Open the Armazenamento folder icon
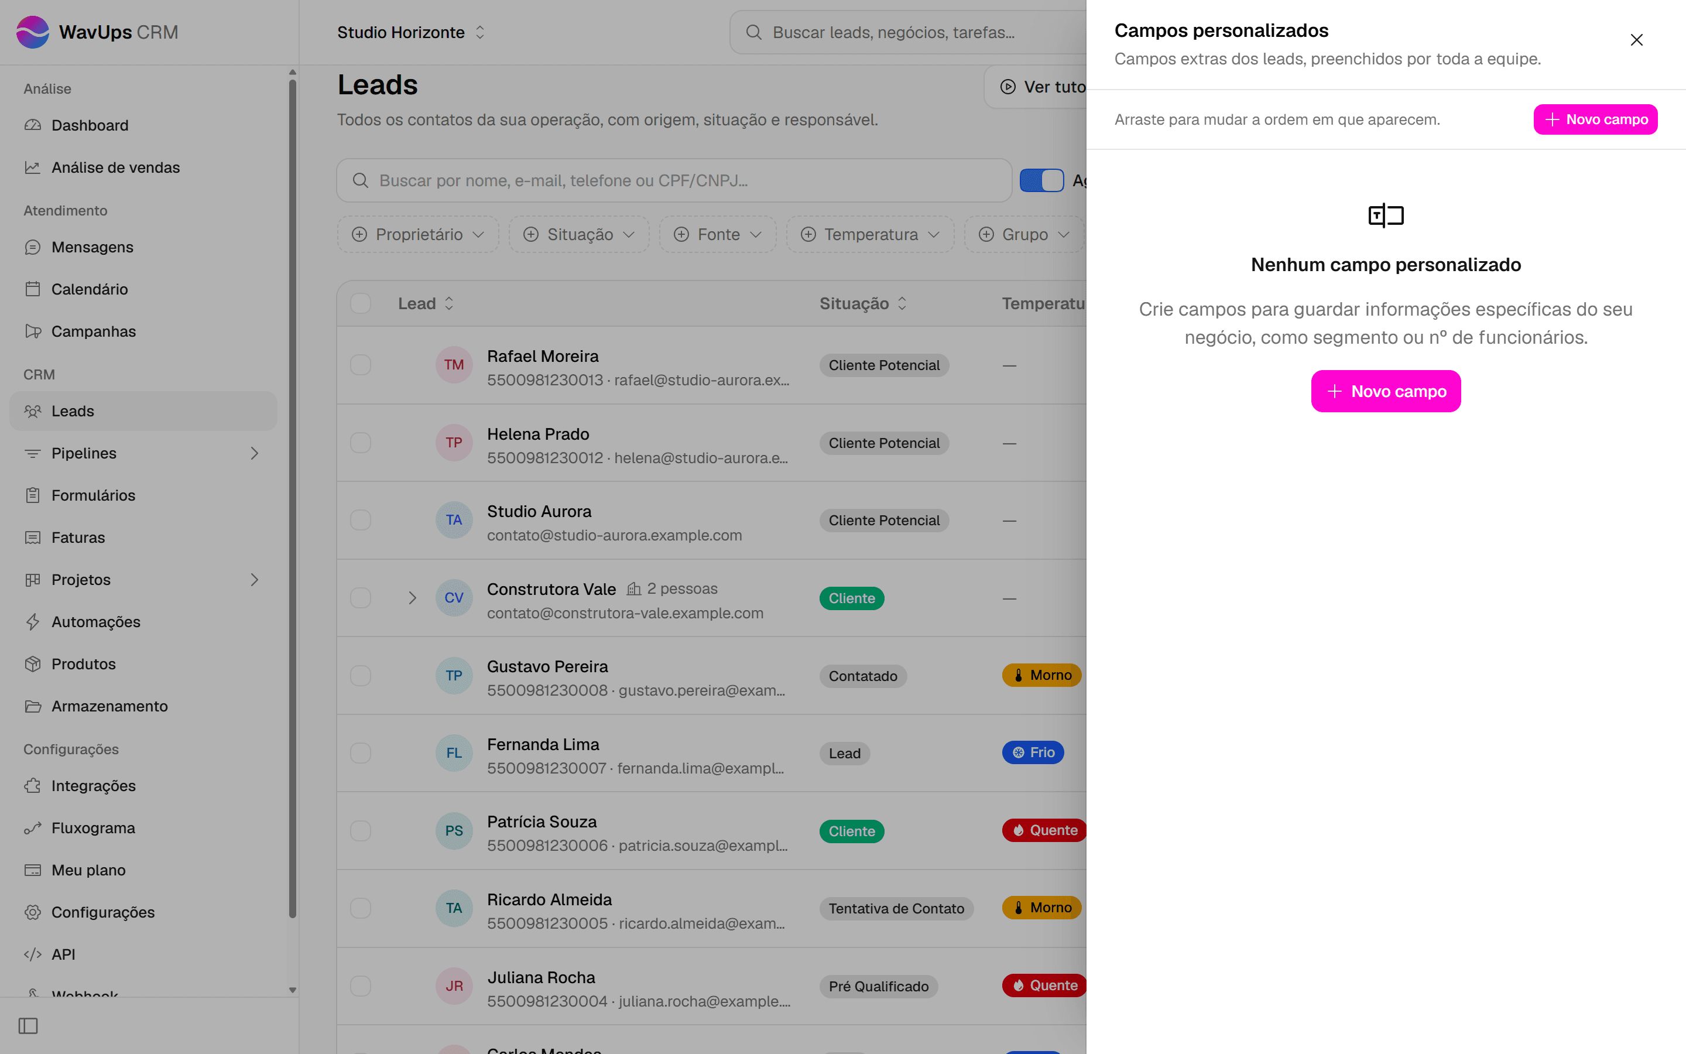The width and height of the screenshot is (1686, 1054). click(33, 706)
